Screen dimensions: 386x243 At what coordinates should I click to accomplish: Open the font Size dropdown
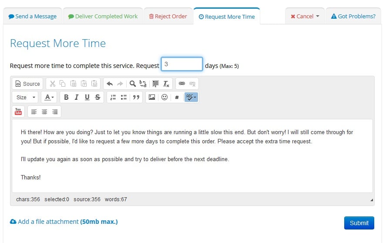(26, 97)
